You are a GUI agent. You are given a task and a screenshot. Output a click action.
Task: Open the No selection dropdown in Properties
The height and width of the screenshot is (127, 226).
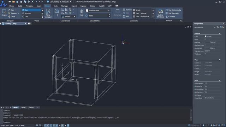click(215, 28)
